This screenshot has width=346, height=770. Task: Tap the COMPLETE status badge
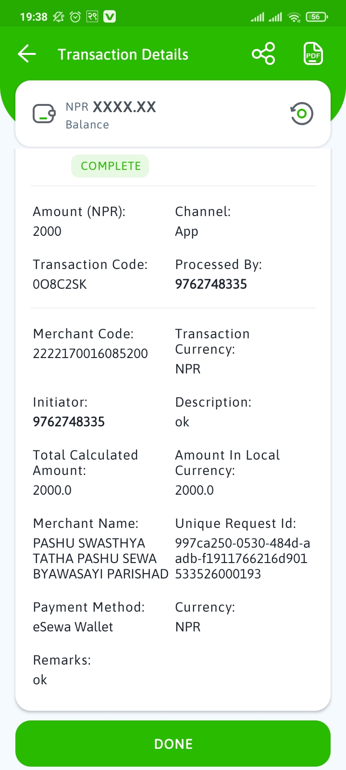click(x=110, y=166)
